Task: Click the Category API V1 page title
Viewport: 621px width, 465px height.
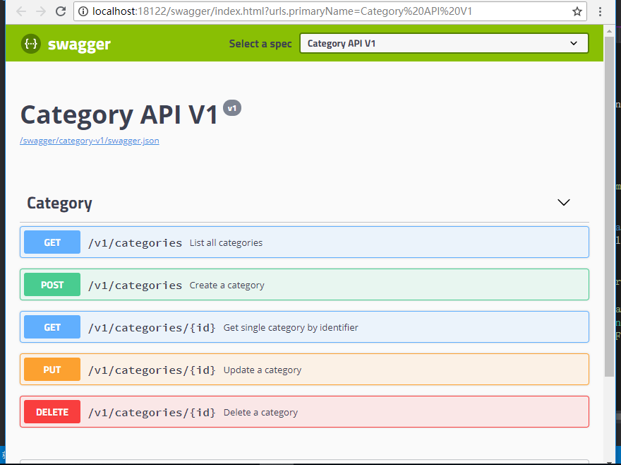Action: (119, 114)
